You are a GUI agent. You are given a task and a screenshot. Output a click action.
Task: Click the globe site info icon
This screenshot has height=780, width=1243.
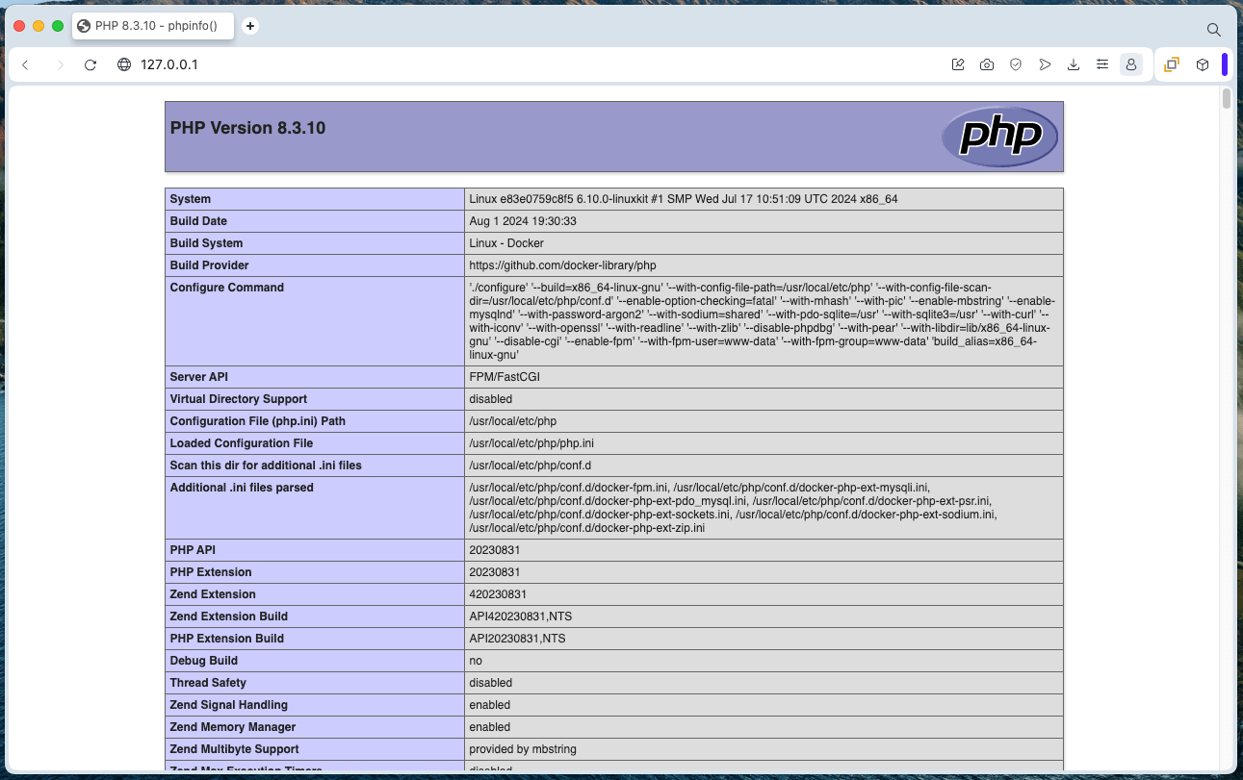pos(124,64)
